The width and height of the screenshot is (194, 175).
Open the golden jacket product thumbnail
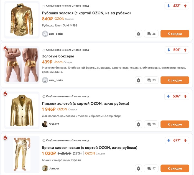click(22, 110)
